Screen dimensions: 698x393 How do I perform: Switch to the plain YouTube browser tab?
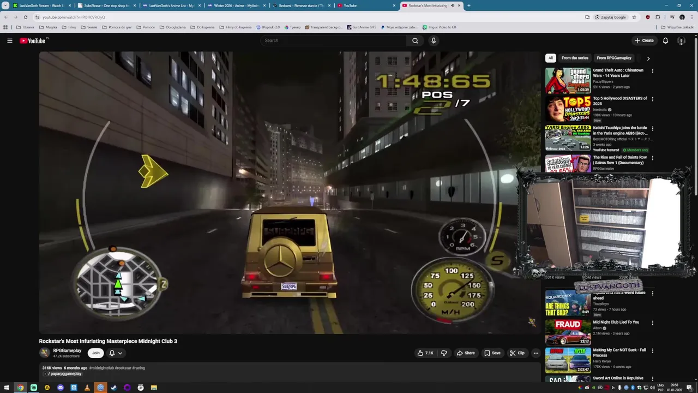point(365,5)
